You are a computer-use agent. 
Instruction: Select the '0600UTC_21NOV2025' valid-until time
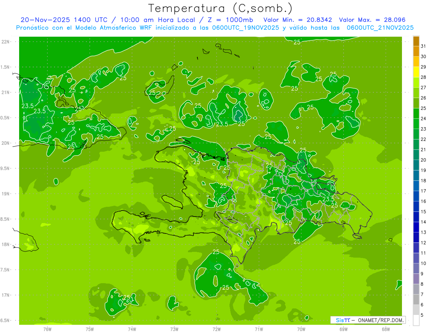(x=380, y=28)
